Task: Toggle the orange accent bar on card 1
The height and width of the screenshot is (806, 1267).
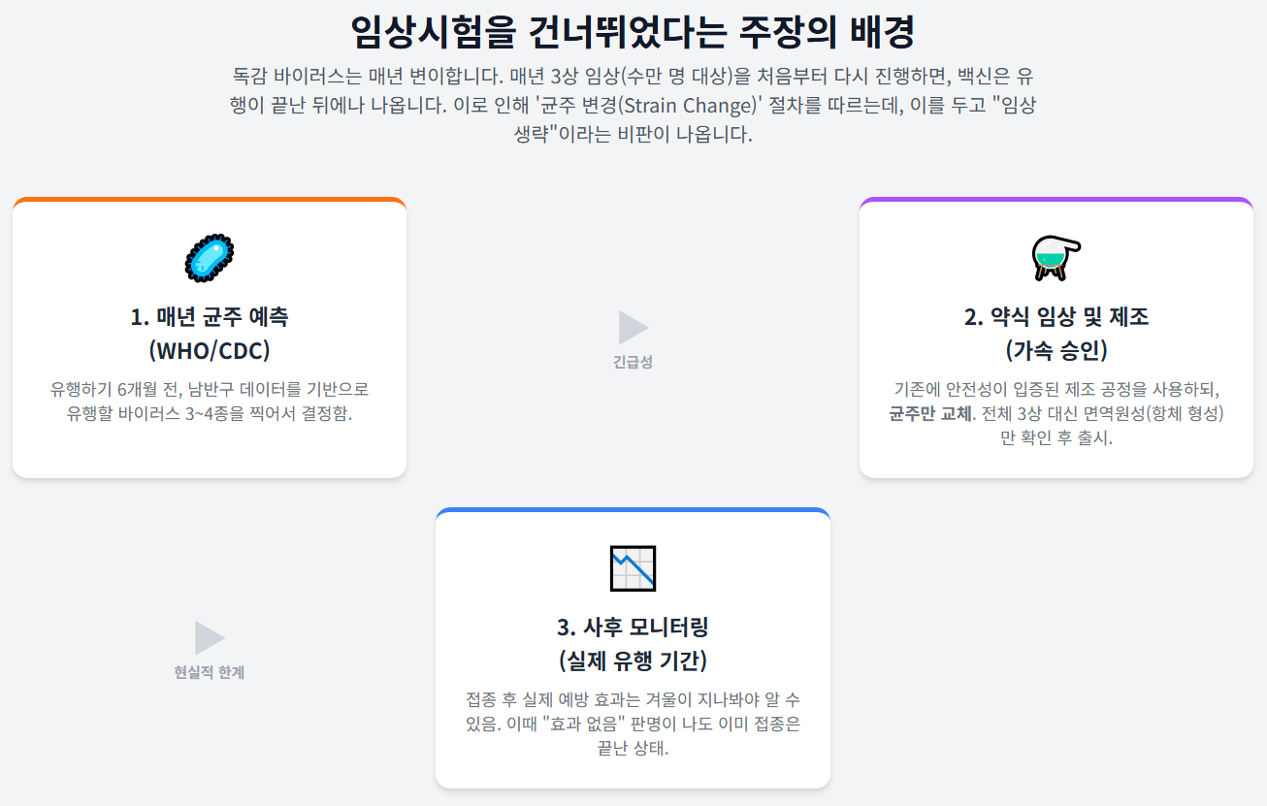Action: point(209,201)
